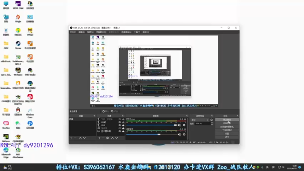The image size is (304, 171).
Task: Open the scene transition type dropdown
Action: pos(199,120)
